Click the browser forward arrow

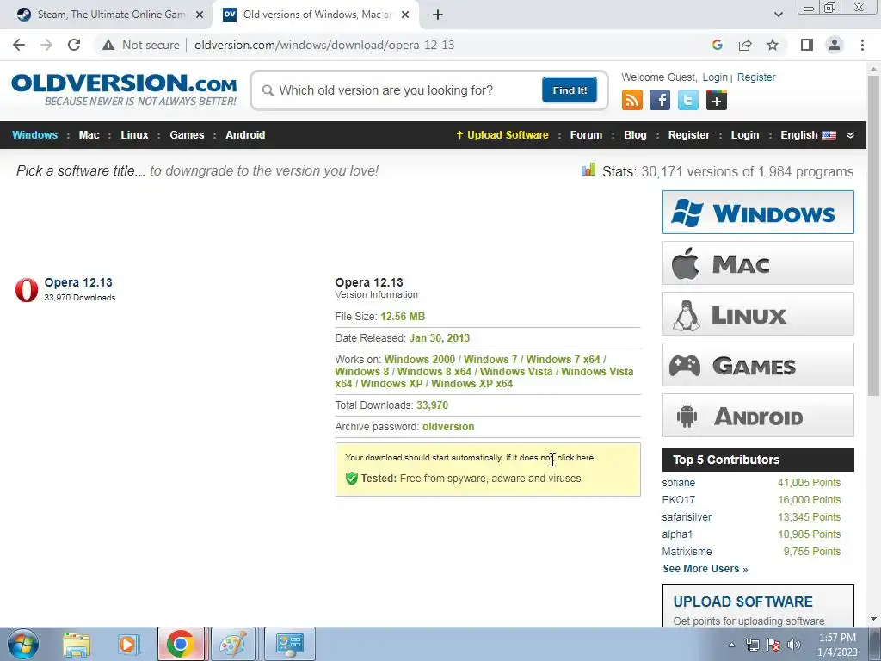(x=46, y=45)
